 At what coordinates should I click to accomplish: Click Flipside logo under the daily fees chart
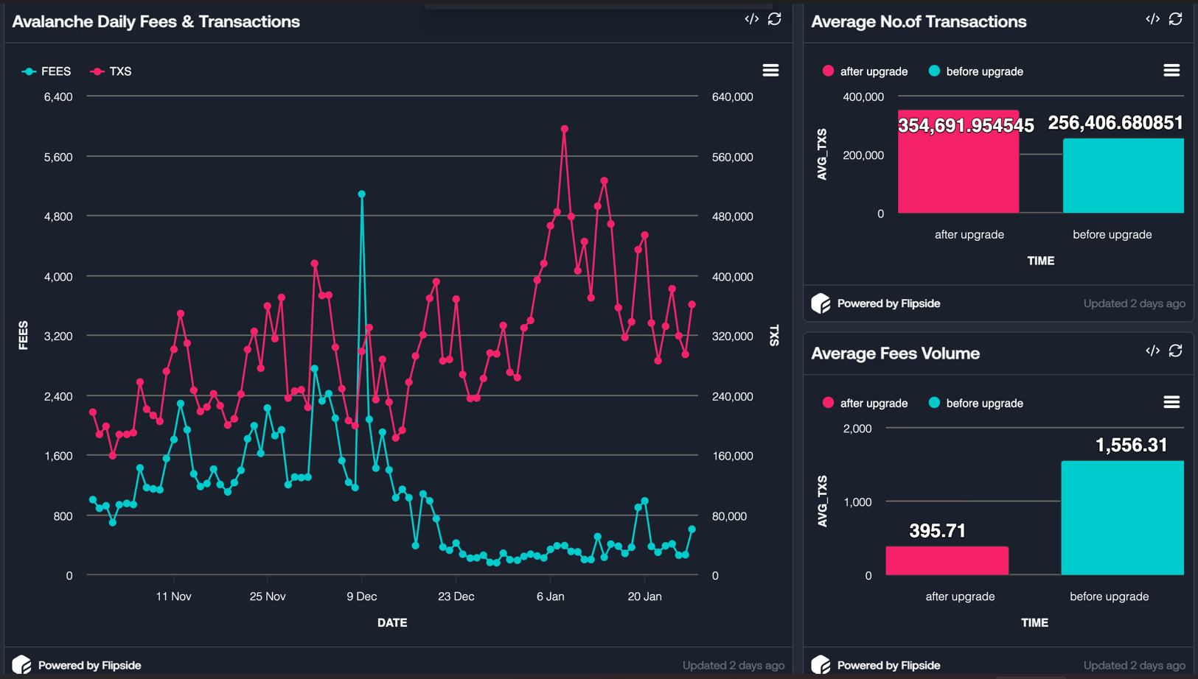[21, 665]
